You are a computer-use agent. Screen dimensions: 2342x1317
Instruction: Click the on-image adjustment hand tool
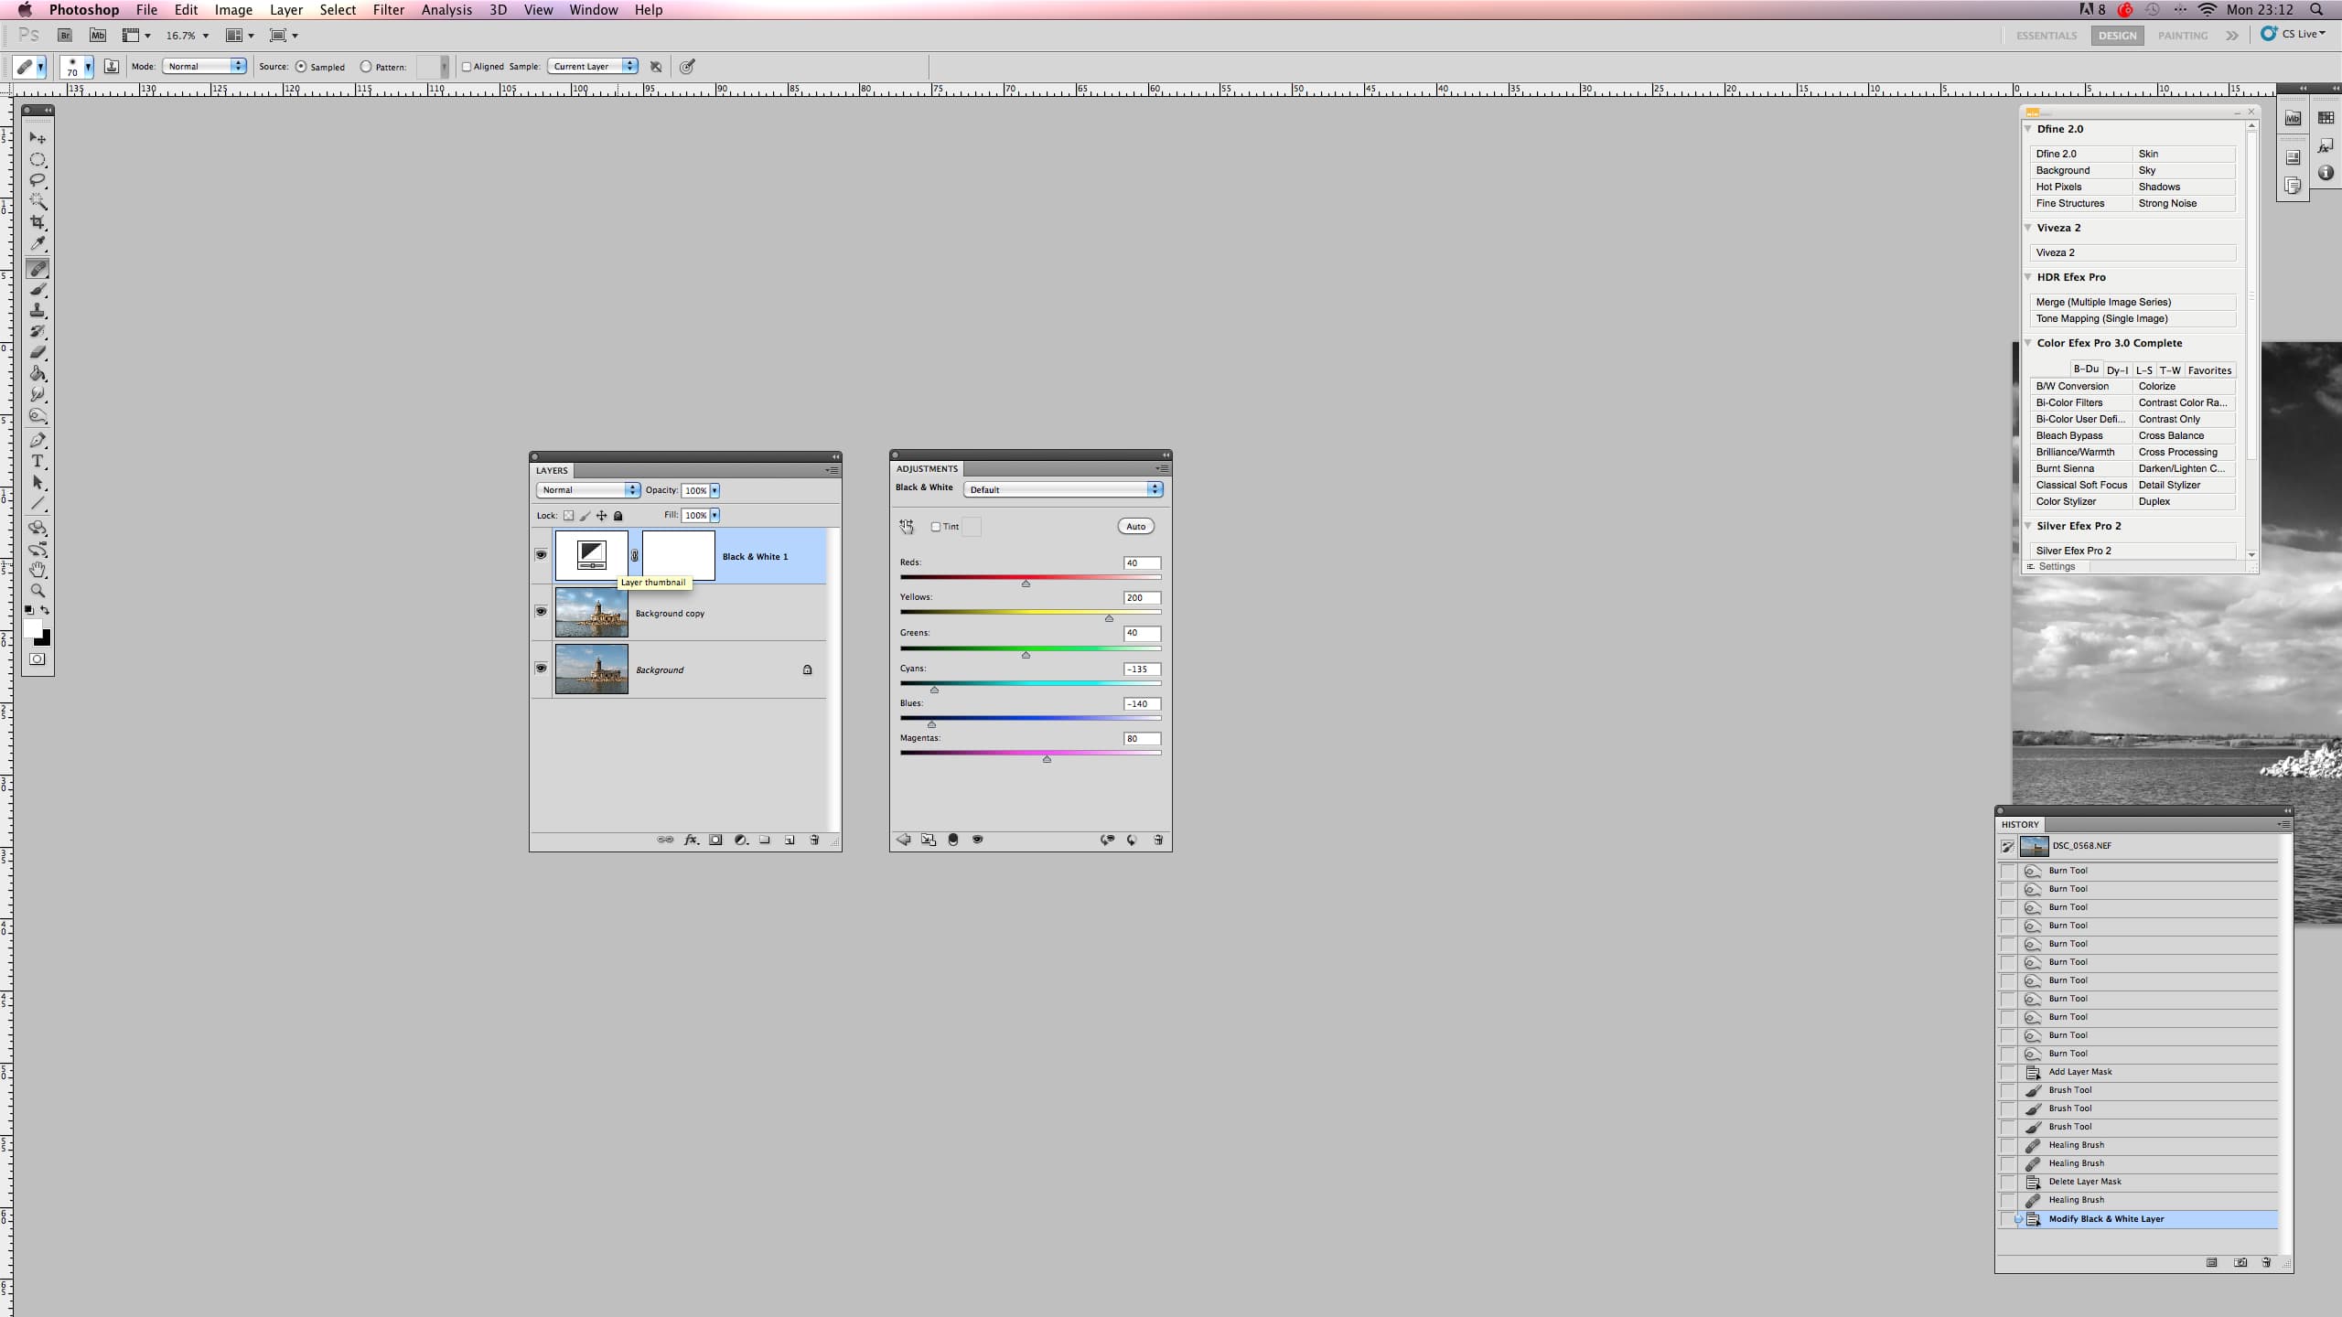[907, 527]
